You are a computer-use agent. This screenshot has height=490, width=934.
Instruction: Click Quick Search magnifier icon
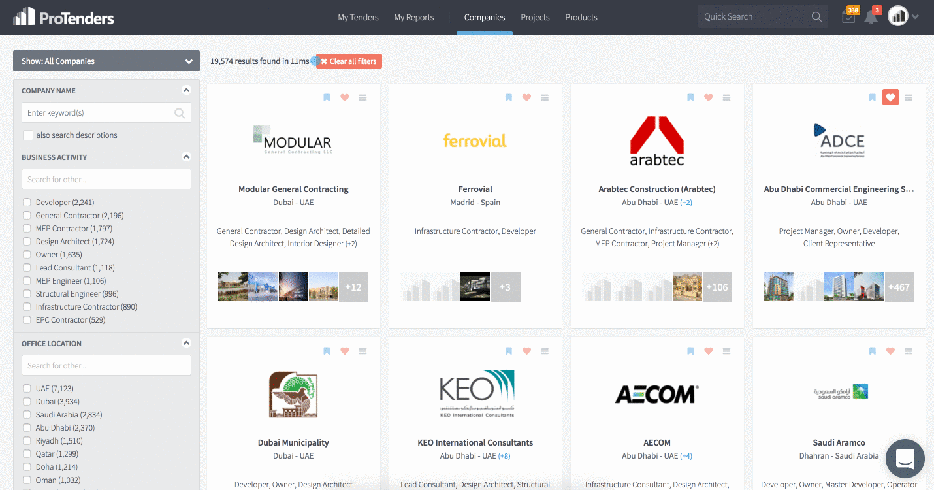point(816,17)
